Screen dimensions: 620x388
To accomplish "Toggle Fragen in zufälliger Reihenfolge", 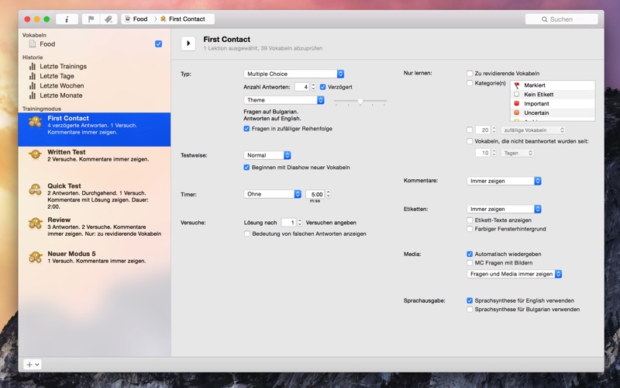I will (246, 129).
